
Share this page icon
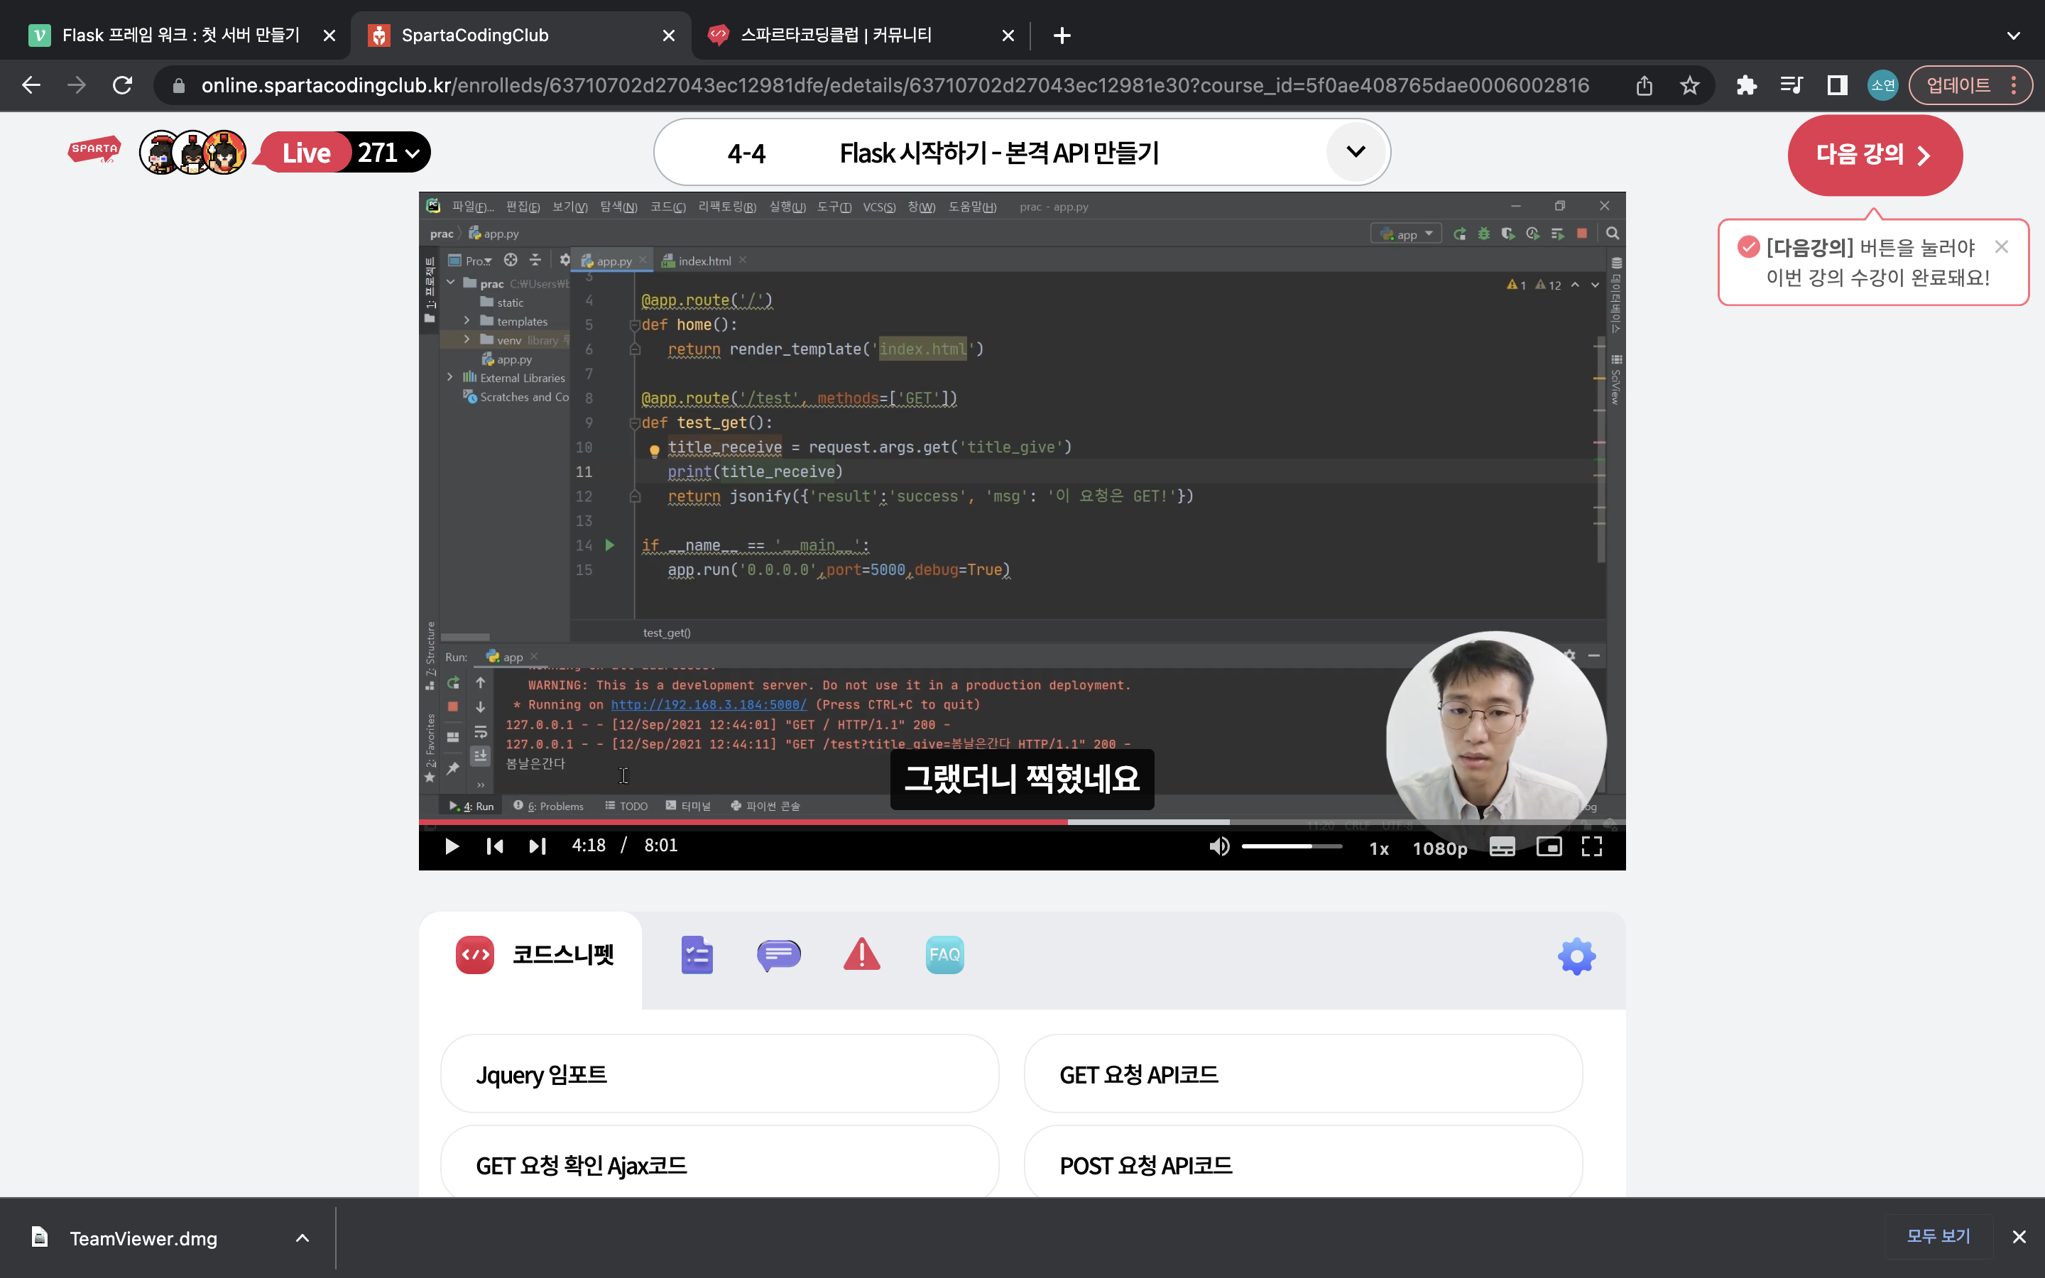[1644, 85]
